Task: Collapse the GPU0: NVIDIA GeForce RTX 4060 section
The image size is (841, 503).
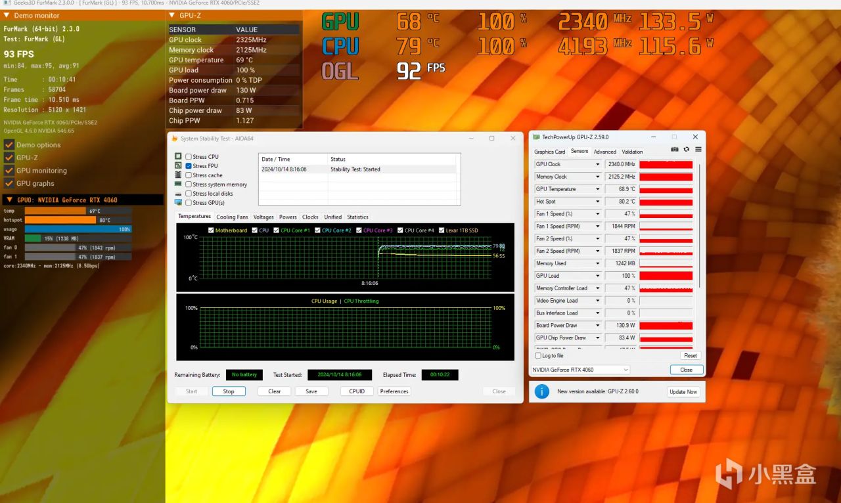Action: point(9,200)
